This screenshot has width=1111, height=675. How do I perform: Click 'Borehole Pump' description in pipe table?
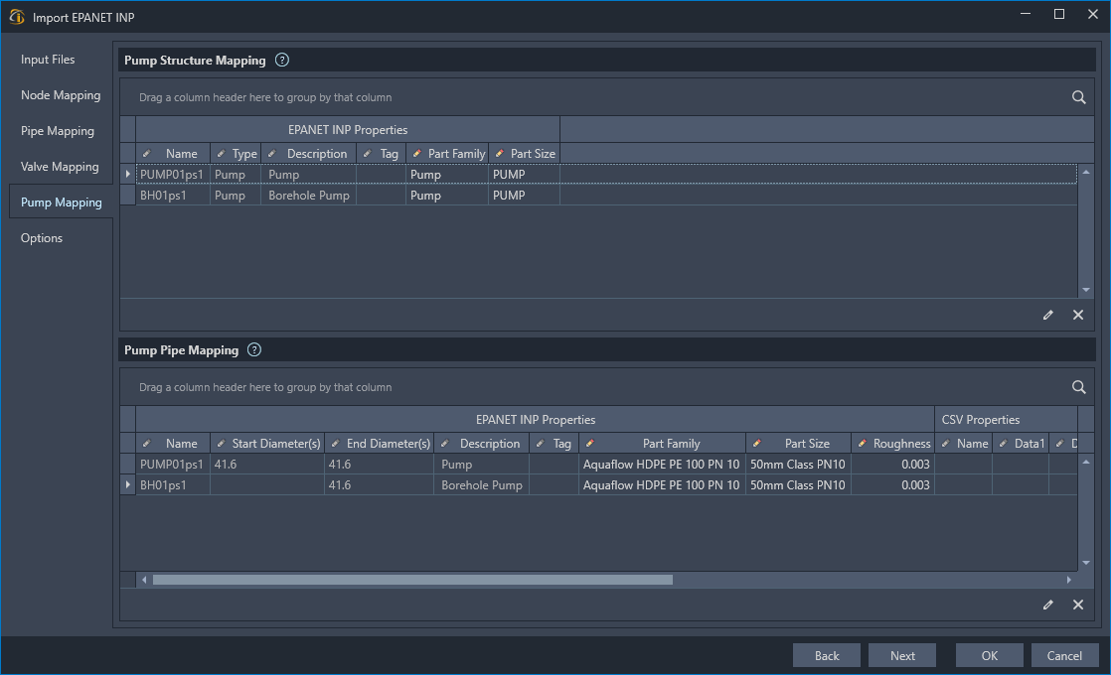[481, 484]
